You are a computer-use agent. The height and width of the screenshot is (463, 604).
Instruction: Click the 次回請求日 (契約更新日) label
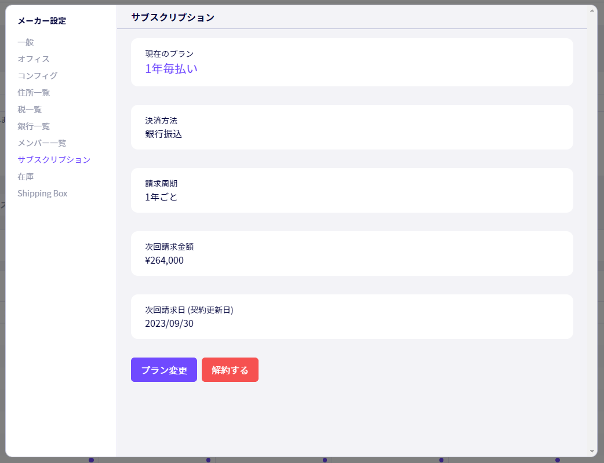point(189,310)
